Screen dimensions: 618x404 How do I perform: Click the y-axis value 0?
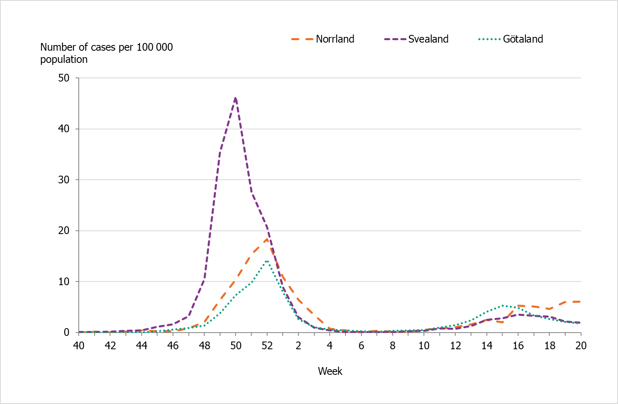[x=67, y=332]
